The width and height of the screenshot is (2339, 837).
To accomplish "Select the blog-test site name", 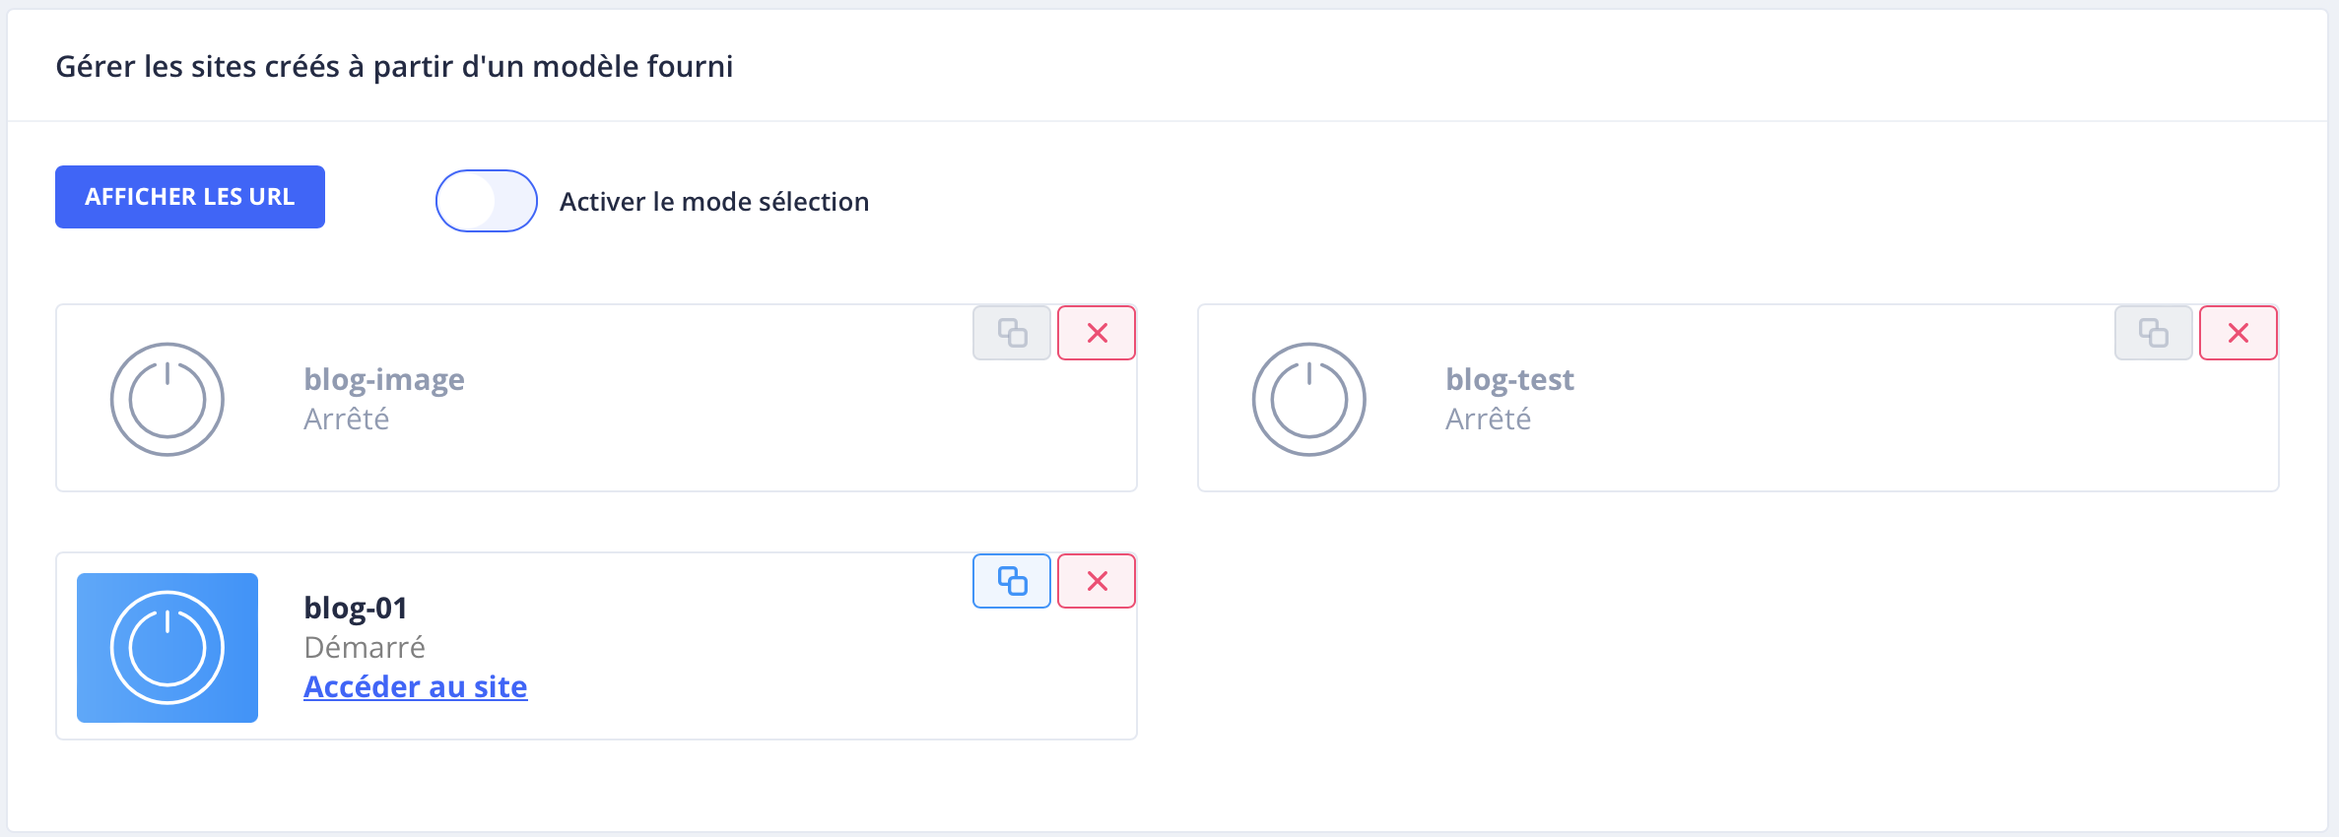I will click(1509, 379).
